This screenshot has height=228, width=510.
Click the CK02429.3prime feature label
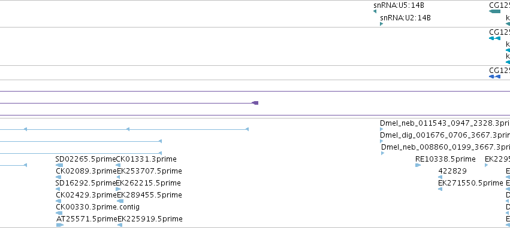coord(76,195)
